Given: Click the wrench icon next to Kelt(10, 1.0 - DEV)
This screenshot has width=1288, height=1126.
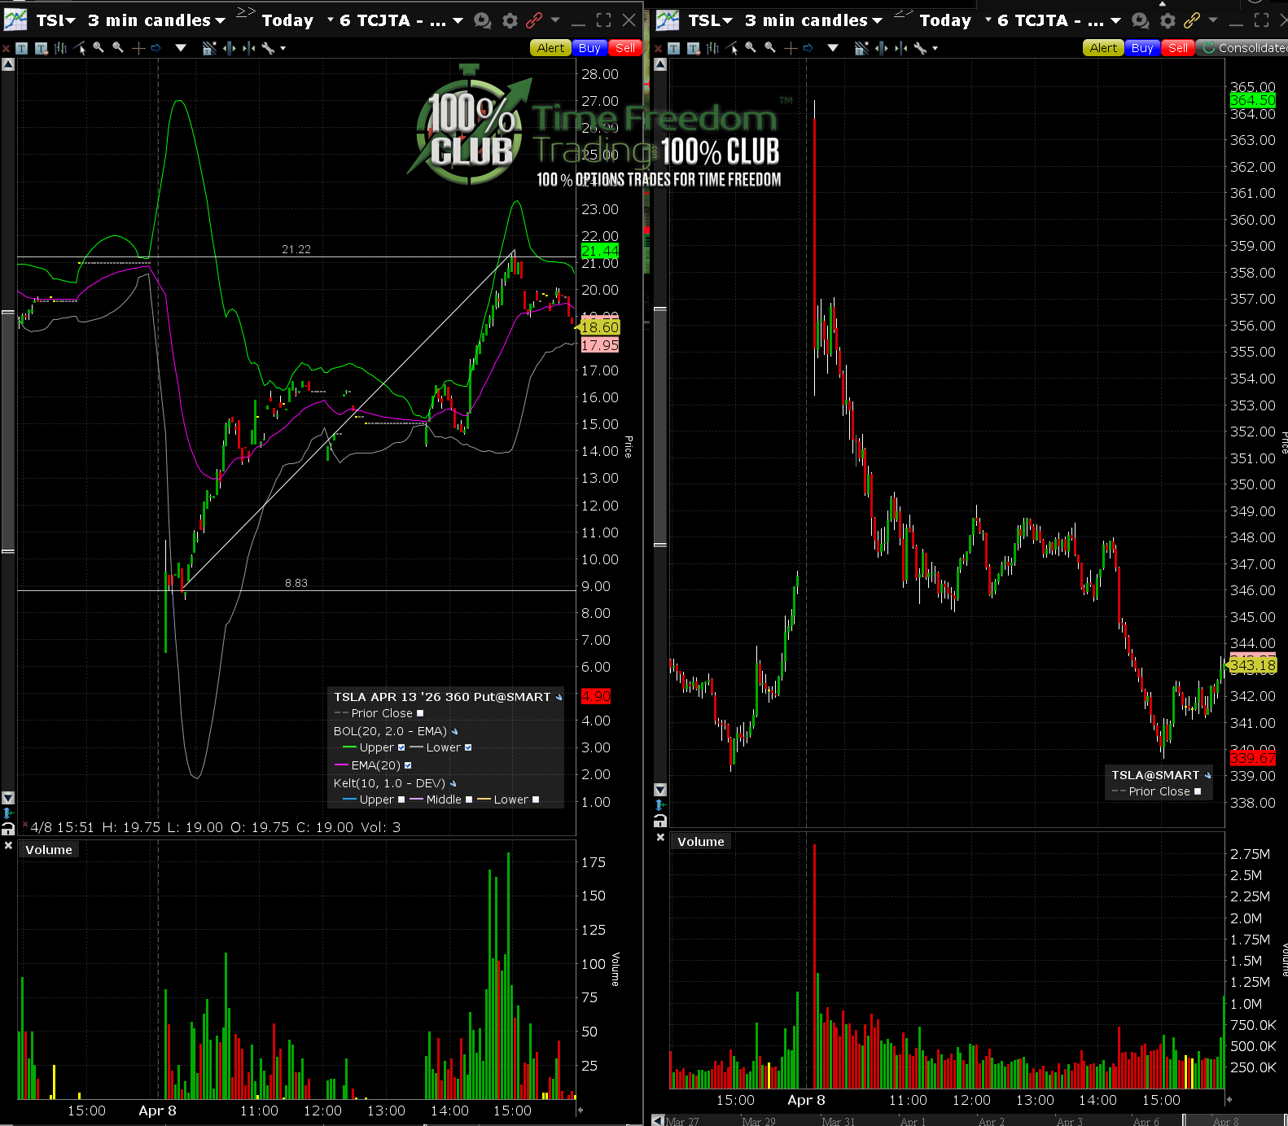Looking at the screenshot, I should (x=453, y=783).
